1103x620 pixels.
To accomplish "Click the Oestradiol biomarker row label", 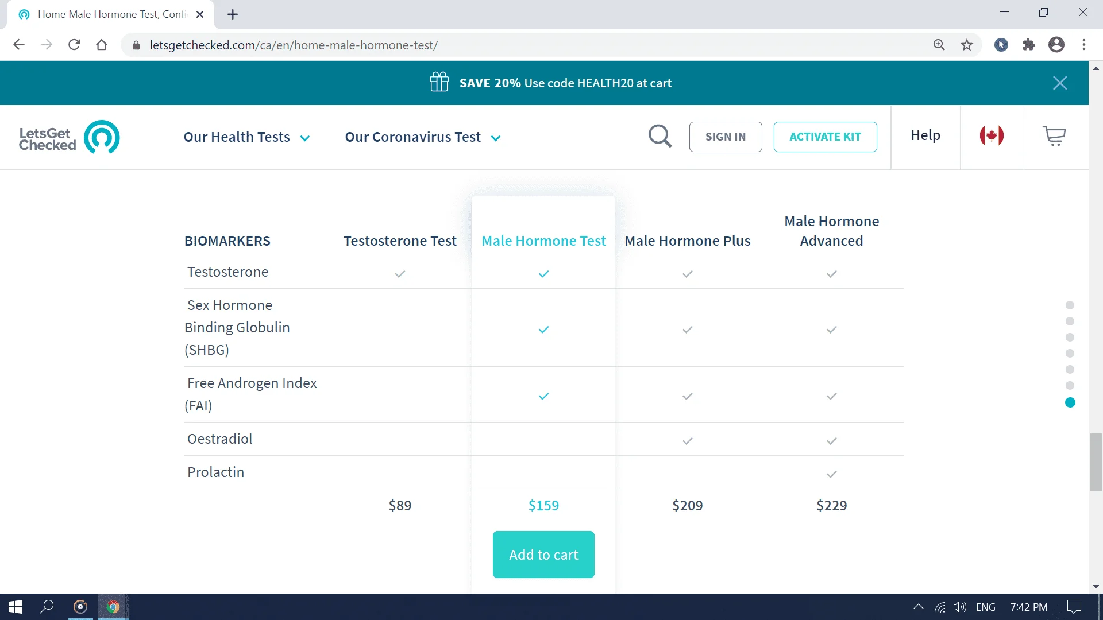I will coord(219,439).
